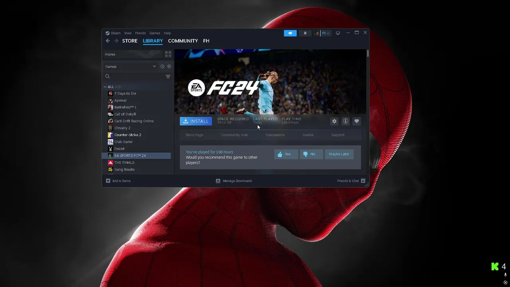
Task: Open the collections grid view icon
Action: point(168,54)
